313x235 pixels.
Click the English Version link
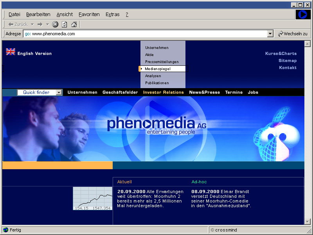pyautogui.click(x=34, y=54)
